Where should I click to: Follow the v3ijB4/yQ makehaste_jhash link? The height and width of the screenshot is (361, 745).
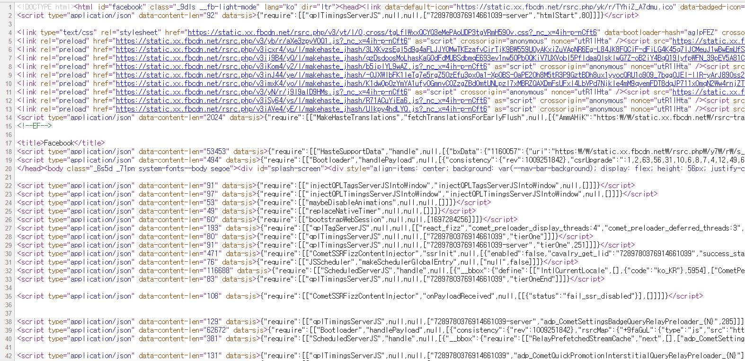pyautogui.click(x=430, y=58)
